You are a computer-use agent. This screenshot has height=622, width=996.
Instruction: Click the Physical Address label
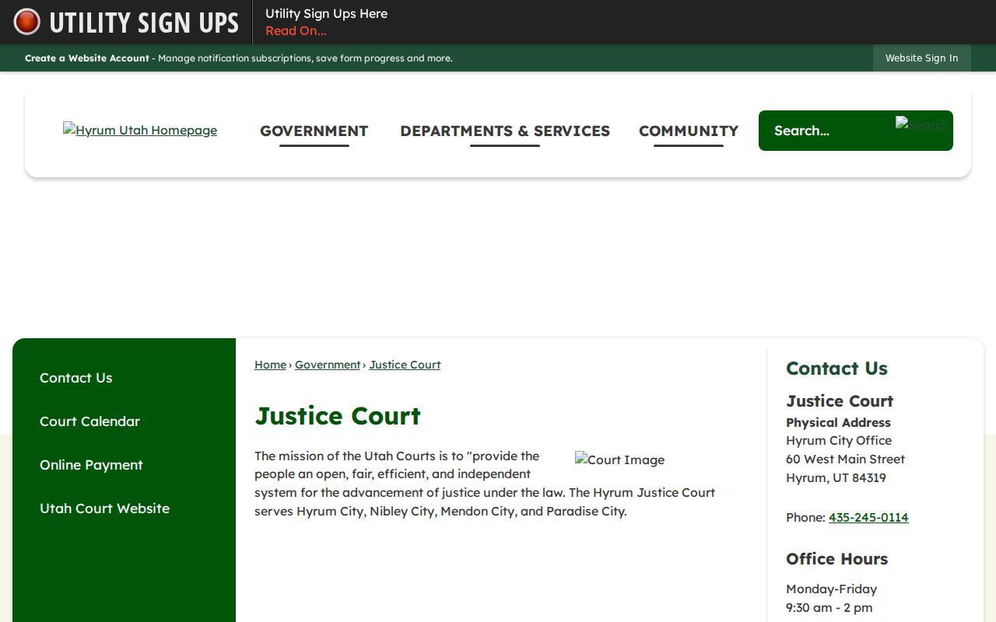[838, 422]
